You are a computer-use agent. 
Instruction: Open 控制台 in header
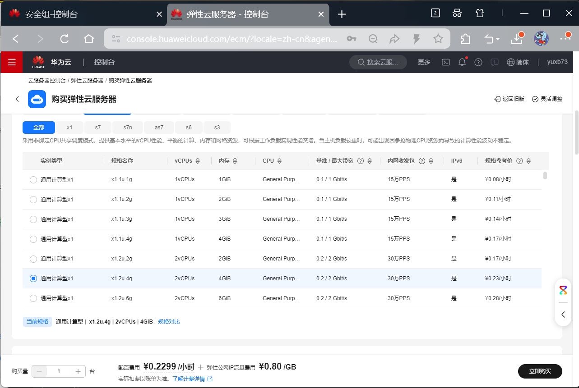[104, 62]
